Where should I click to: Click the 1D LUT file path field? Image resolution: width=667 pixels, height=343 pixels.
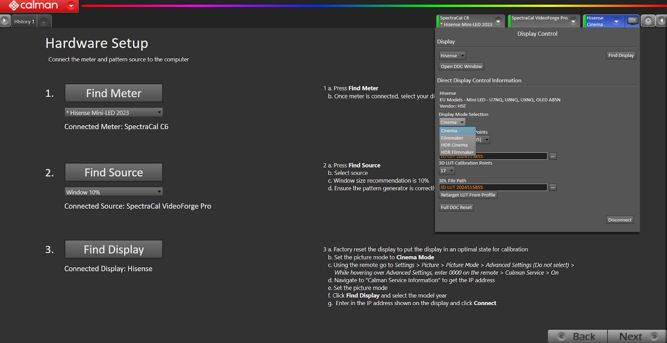coord(493,156)
